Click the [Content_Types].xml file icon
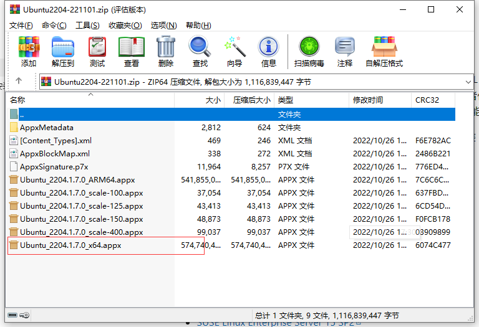This screenshot has height=327, width=479. click(x=14, y=140)
